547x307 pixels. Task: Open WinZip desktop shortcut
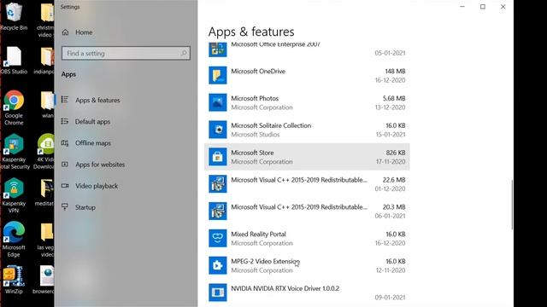[x=14, y=281]
